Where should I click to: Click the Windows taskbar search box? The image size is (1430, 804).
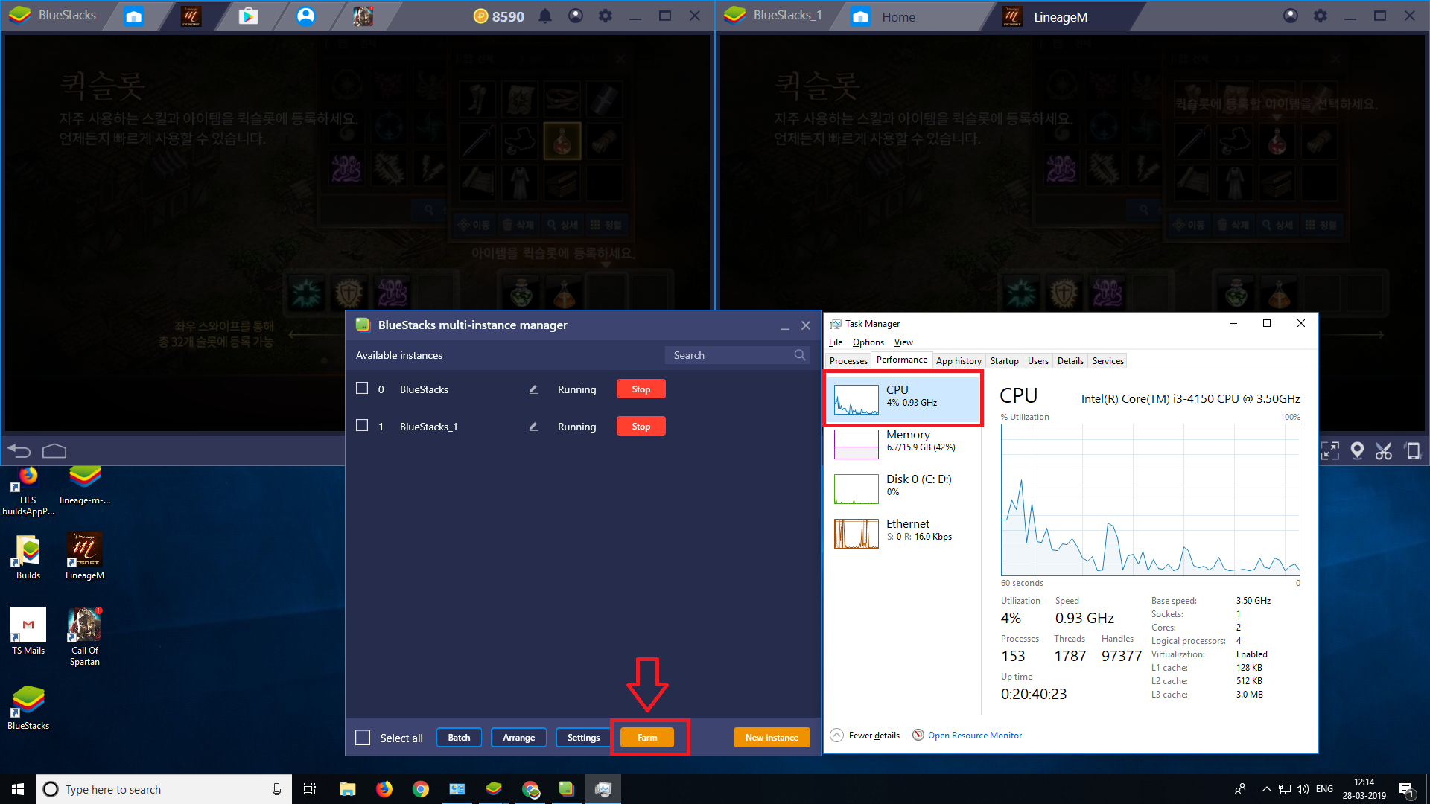tap(164, 789)
